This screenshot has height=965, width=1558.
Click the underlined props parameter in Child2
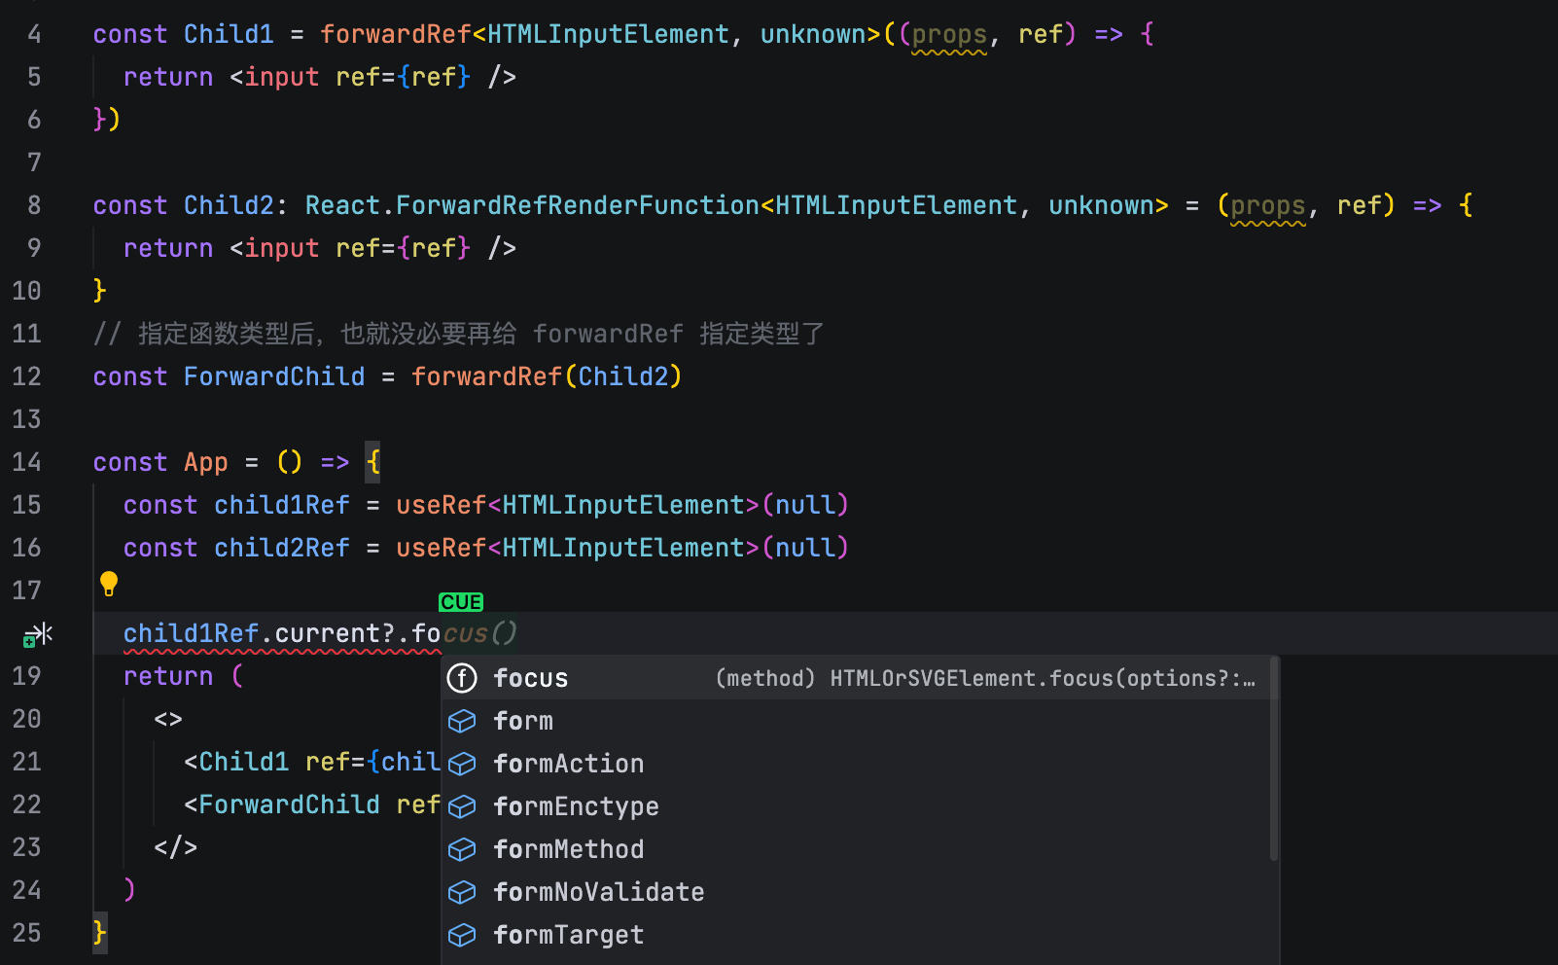click(x=1267, y=206)
